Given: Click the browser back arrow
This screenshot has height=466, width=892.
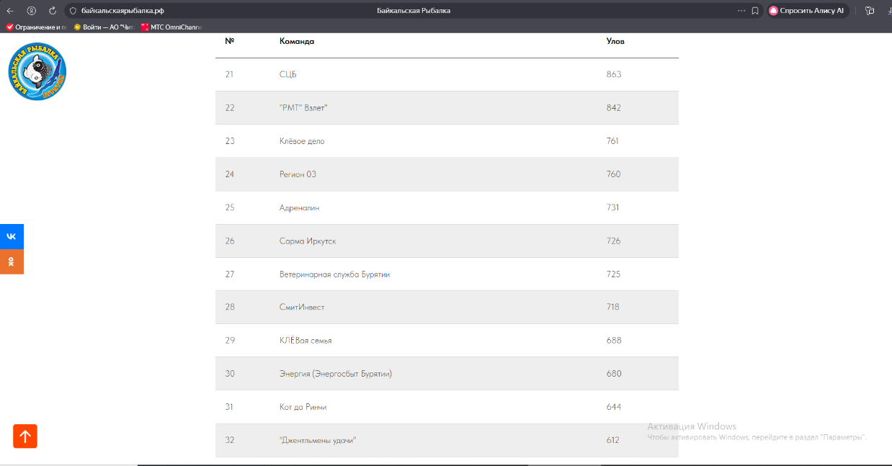Looking at the screenshot, I should pyautogui.click(x=10, y=11).
